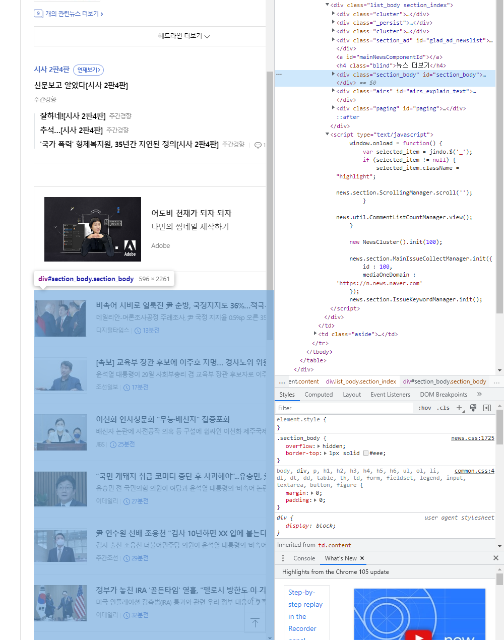This screenshot has width=504, height=640.
Task: Expand the padding shorthand property
Action: click(x=316, y=500)
